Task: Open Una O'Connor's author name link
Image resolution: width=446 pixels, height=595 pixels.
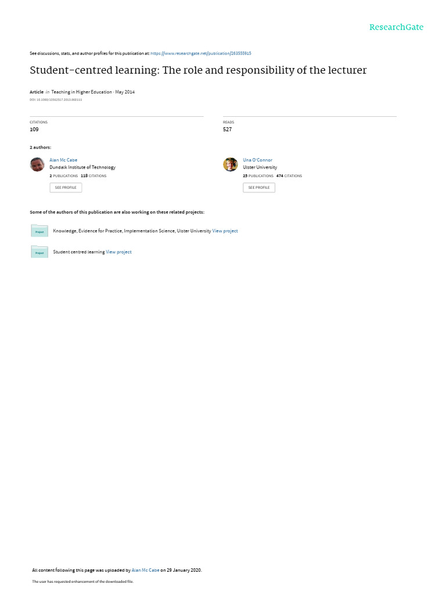Action: click(x=257, y=160)
